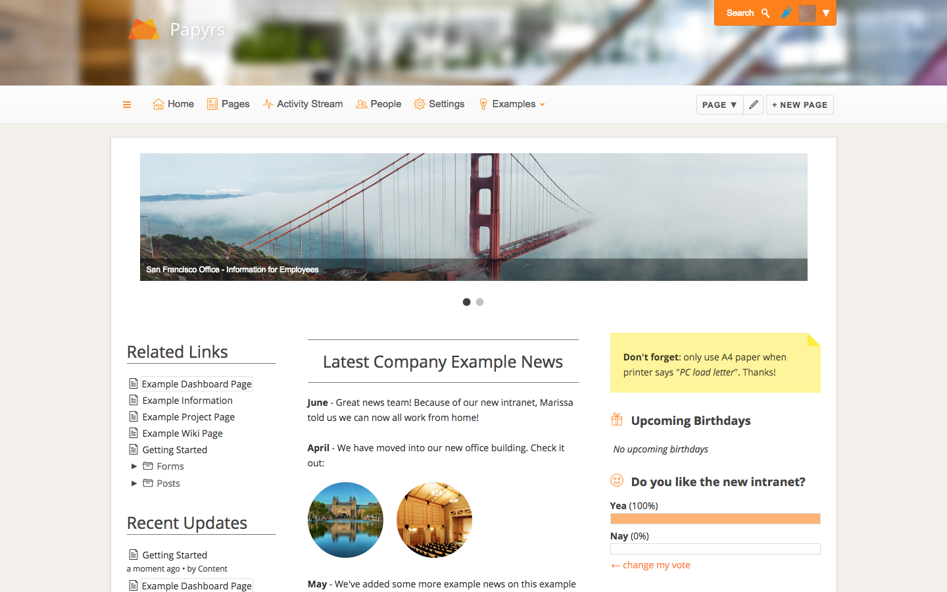Image resolution: width=947 pixels, height=592 pixels.
Task: Click the Posts folder label
Action: tap(168, 483)
